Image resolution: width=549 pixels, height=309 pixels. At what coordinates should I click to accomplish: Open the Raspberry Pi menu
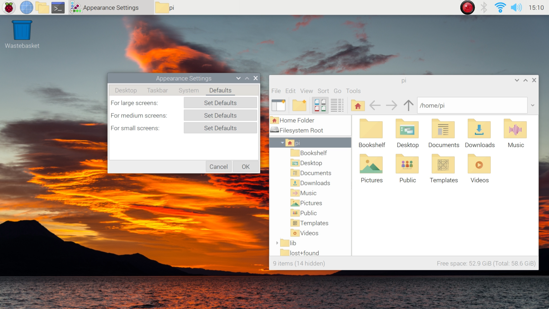9,7
